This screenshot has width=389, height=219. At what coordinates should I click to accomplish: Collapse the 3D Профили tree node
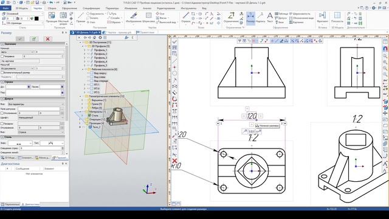pyautogui.click(x=83, y=46)
